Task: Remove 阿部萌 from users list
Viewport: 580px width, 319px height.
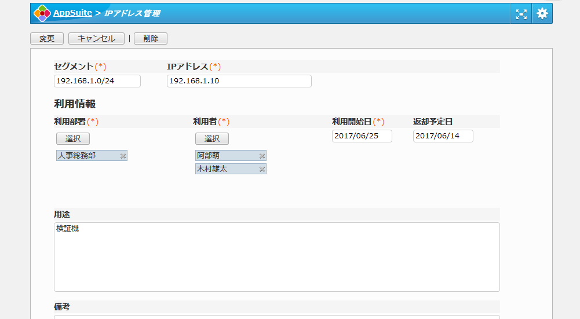Action: pos(262,156)
